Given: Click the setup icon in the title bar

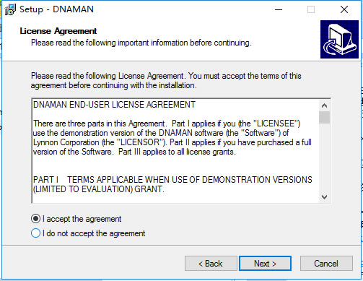Looking at the screenshot, I should point(10,9).
